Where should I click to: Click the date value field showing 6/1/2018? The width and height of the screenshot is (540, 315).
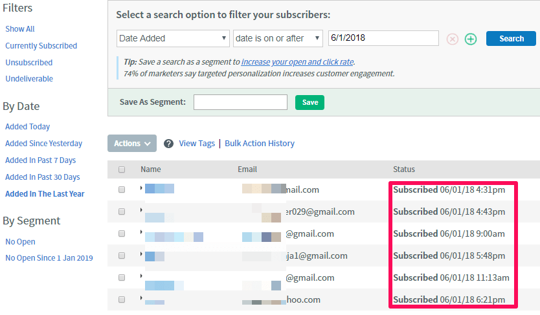coord(383,38)
